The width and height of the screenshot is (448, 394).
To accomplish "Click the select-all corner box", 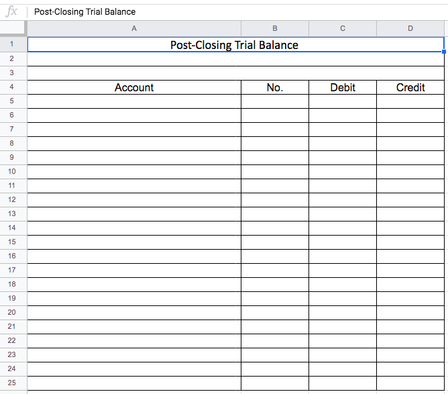I will tap(12, 28).
